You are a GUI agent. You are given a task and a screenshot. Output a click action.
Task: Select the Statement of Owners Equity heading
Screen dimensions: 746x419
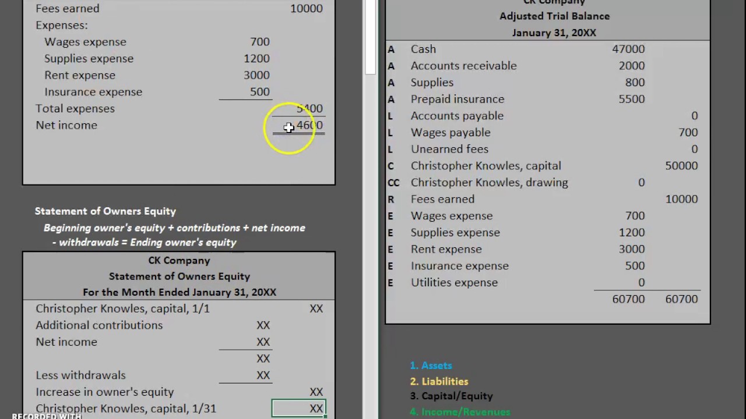105,211
